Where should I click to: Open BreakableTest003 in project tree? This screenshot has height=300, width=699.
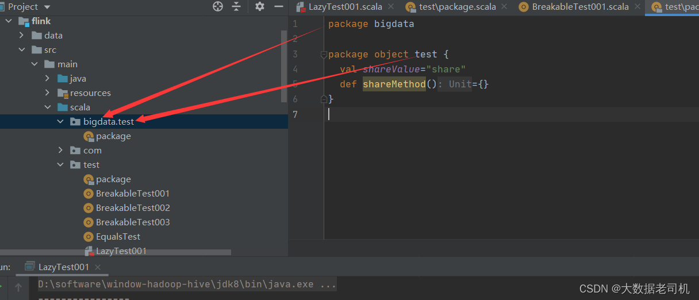click(x=133, y=222)
